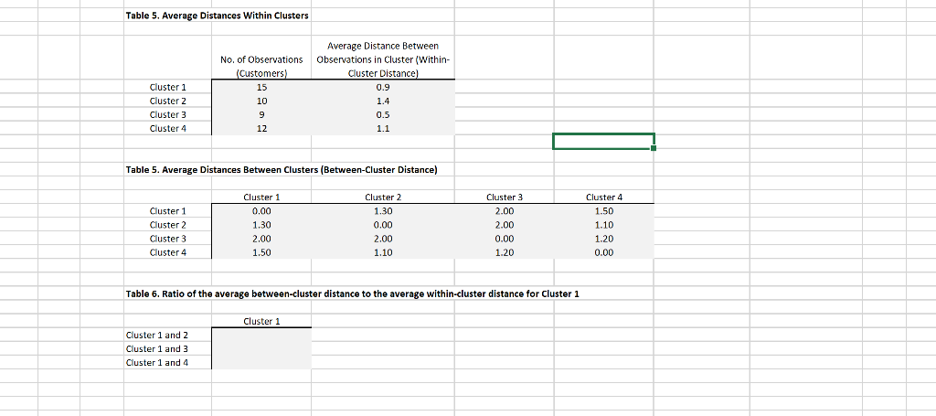Select 1.50 in Cluster 4 row, Cluster 1 column
Image resolution: width=936 pixels, height=416 pixels.
point(261,252)
